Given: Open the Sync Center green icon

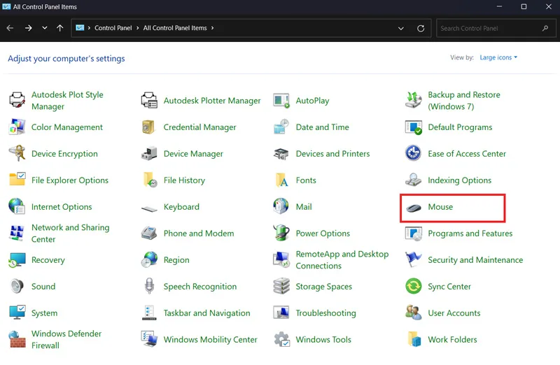Looking at the screenshot, I should point(414,287).
